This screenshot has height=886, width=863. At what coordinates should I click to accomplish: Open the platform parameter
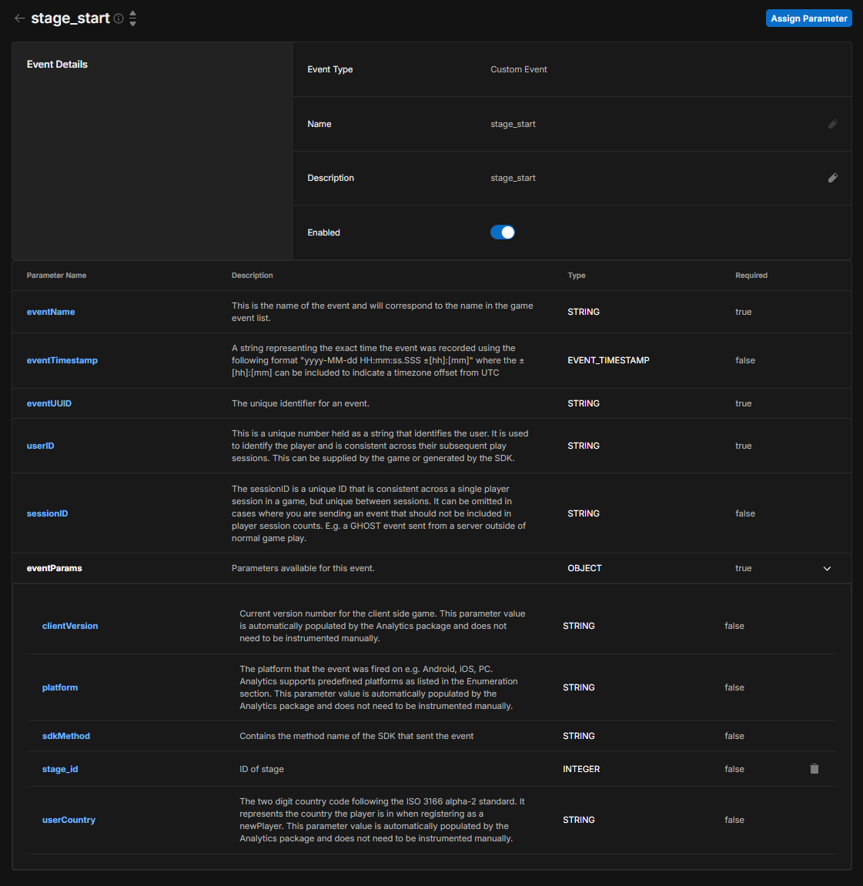tap(60, 687)
